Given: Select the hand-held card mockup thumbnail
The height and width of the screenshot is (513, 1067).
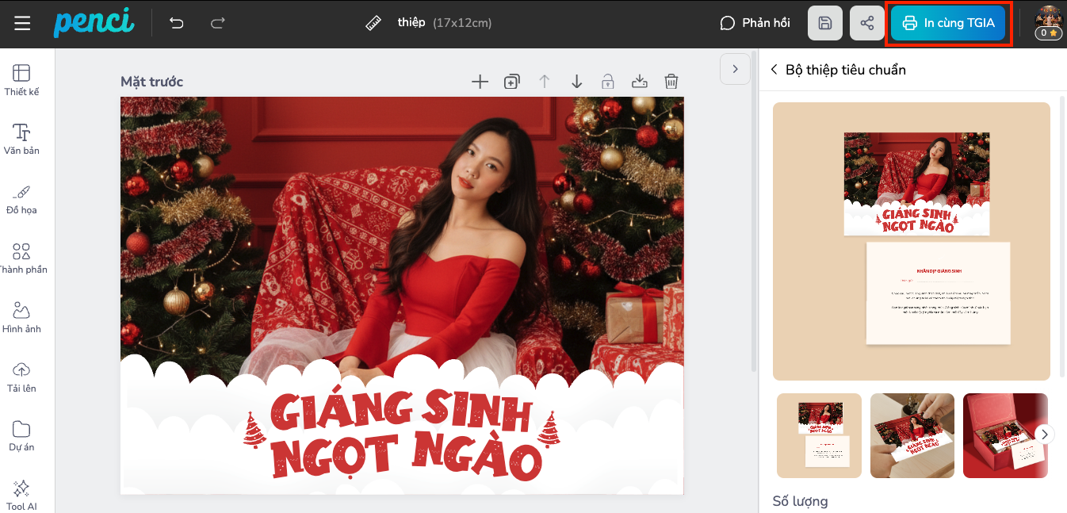Looking at the screenshot, I should (x=912, y=435).
